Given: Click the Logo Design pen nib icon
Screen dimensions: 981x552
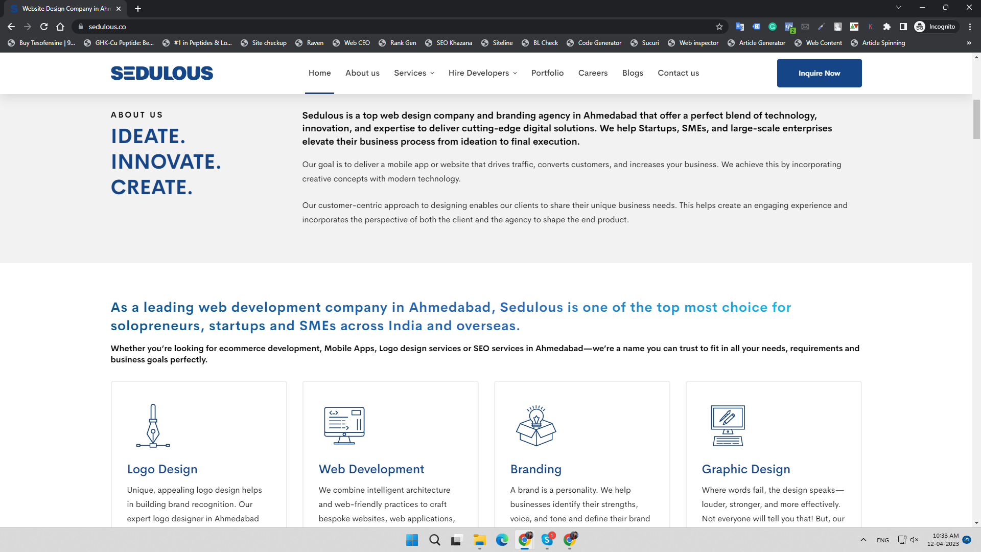Looking at the screenshot, I should point(153,426).
